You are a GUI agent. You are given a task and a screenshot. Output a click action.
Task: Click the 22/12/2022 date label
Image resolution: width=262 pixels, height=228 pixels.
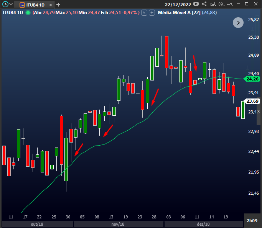click(x=178, y=5)
